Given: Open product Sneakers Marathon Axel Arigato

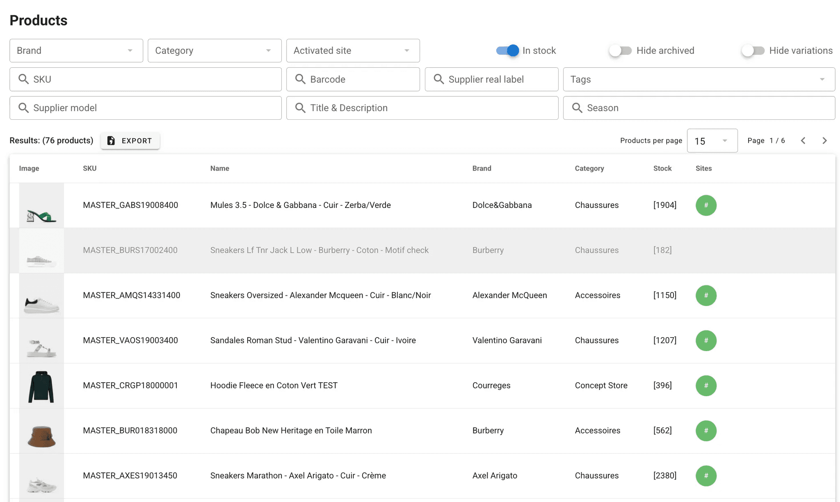Looking at the screenshot, I should (x=298, y=476).
